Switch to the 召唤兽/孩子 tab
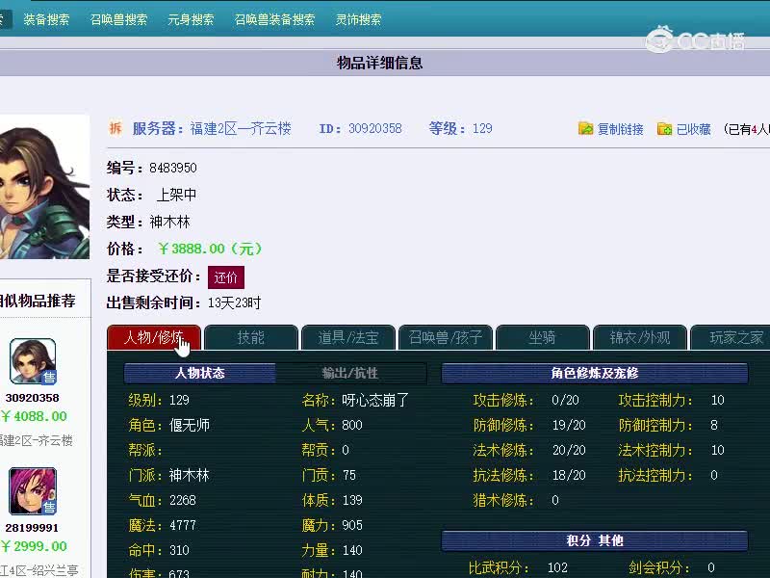The image size is (770, 578). click(446, 337)
